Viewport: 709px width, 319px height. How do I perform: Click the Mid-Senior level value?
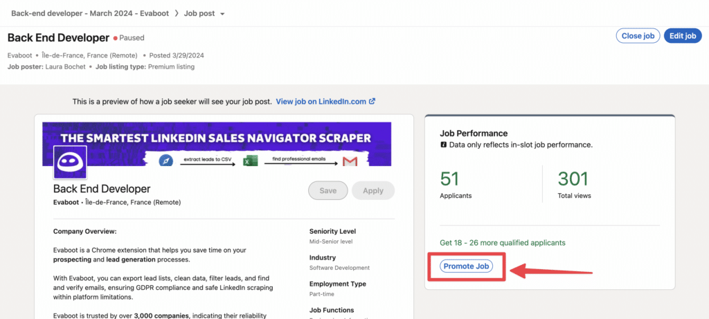coord(331,241)
